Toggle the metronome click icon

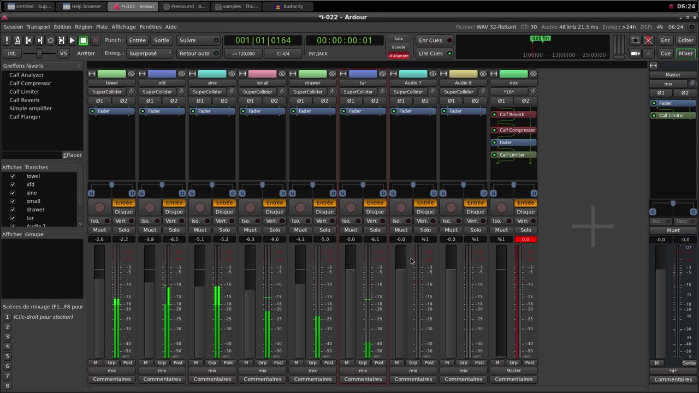tap(17, 40)
